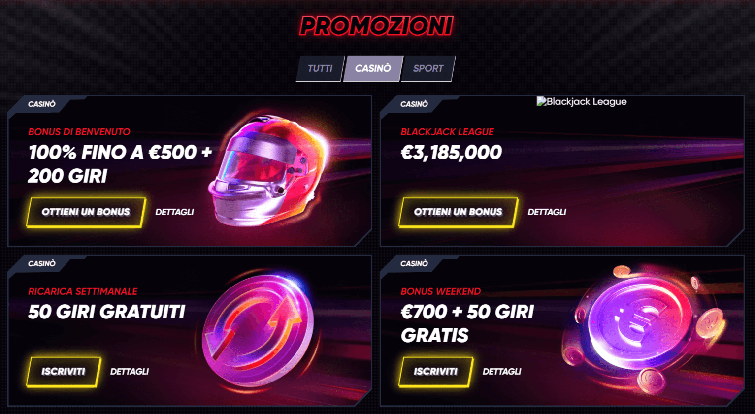Get the welcome bonus via Ottieni un Bonus
This screenshot has height=414, width=755.
click(x=86, y=212)
